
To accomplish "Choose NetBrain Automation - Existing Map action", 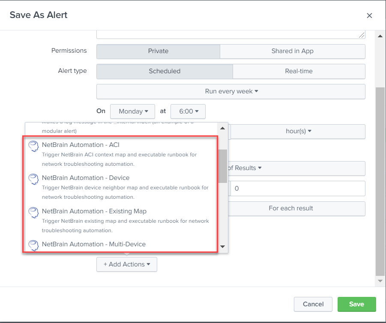I will coord(94,211).
